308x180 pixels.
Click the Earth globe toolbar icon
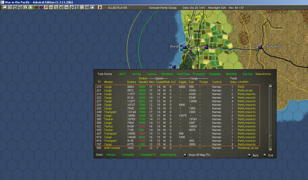(72, 7)
